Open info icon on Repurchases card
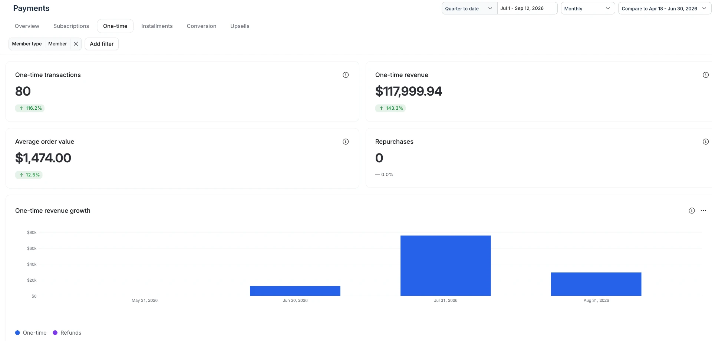Screen dimensions: 712x341 pos(706,142)
